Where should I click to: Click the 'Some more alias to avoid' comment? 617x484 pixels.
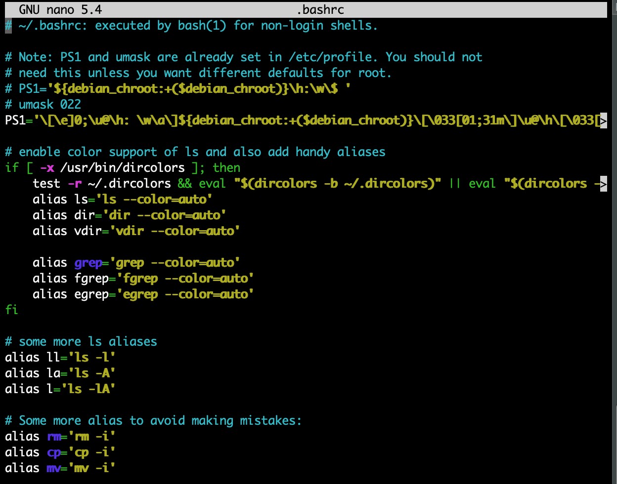pyautogui.click(x=153, y=420)
